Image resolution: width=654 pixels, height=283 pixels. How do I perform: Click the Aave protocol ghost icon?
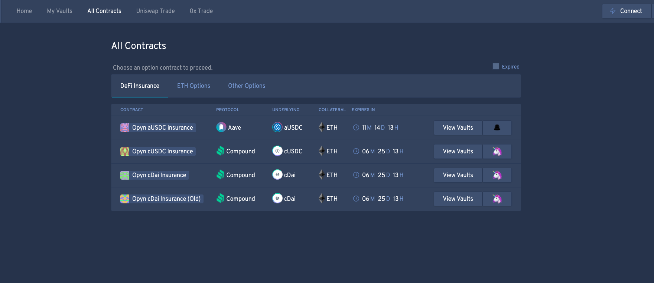221,127
